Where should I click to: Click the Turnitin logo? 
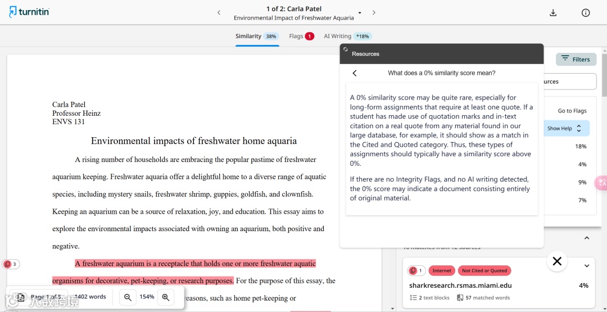coord(29,12)
